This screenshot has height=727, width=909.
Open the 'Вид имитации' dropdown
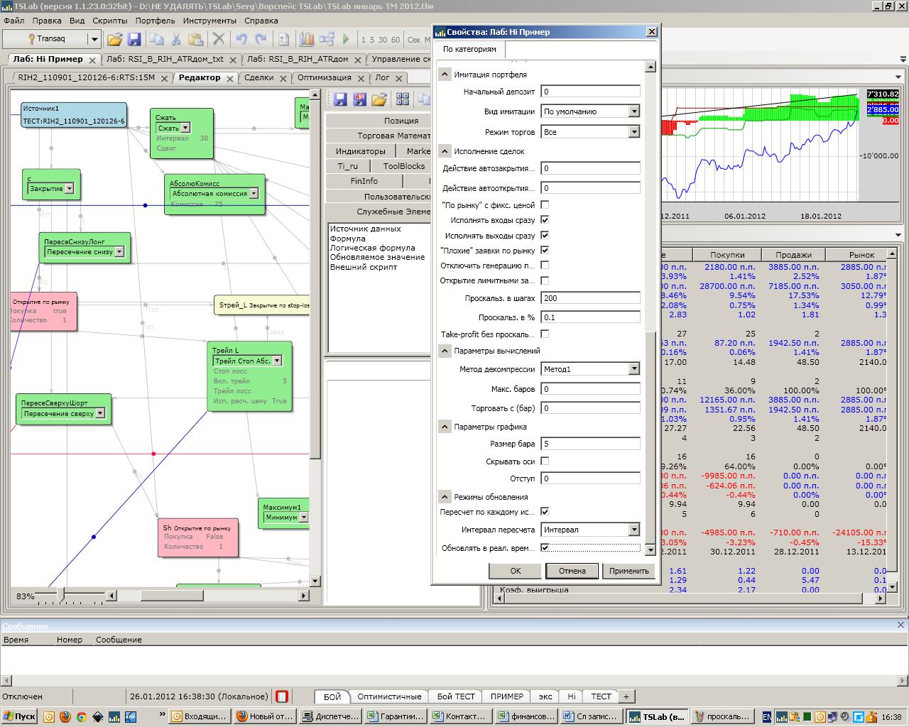(x=633, y=111)
